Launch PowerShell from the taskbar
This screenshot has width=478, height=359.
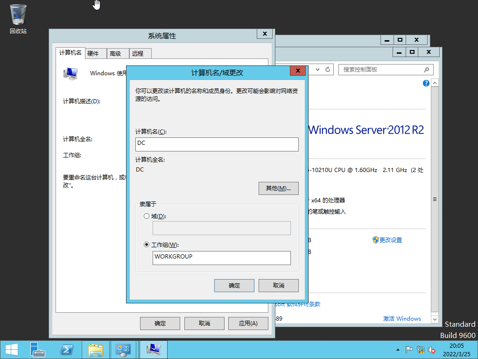67,350
